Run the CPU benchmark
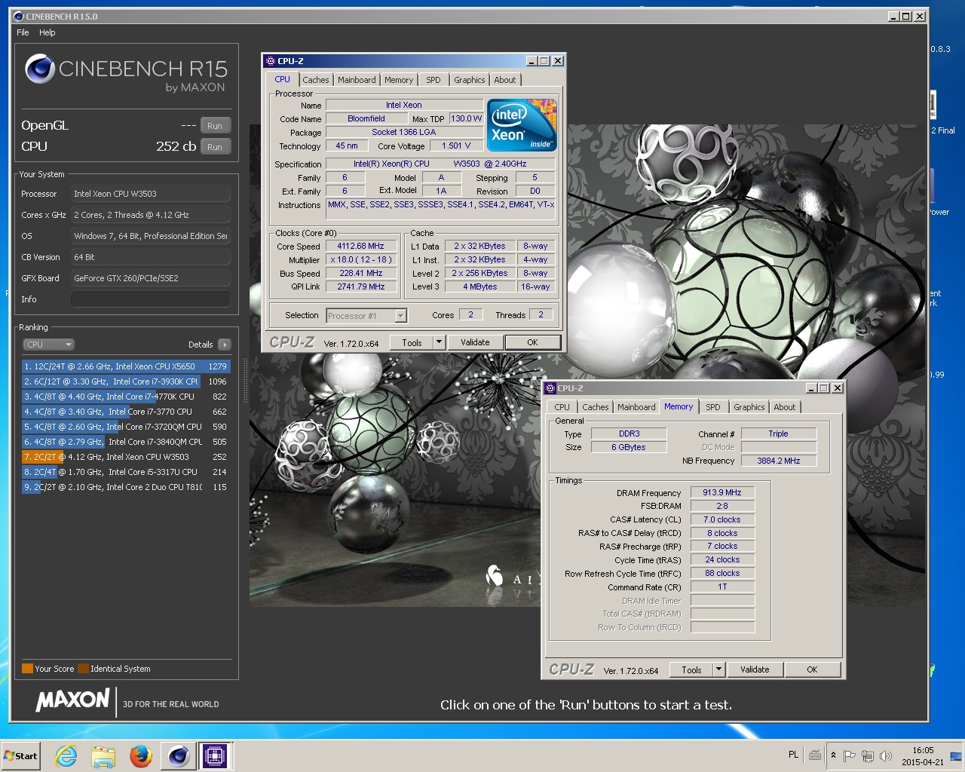 (215, 147)
